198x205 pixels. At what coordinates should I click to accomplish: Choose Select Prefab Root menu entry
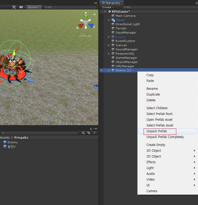coord(159,114)
